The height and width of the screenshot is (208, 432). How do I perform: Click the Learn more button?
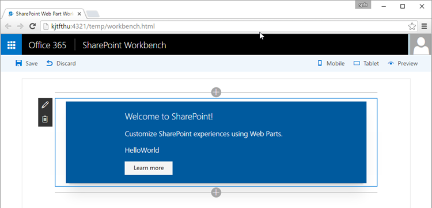[x=149, y=168]
